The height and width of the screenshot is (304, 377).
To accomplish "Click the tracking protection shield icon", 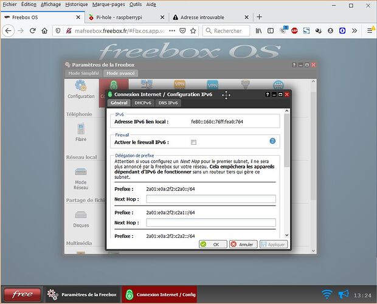I will 58,31.
